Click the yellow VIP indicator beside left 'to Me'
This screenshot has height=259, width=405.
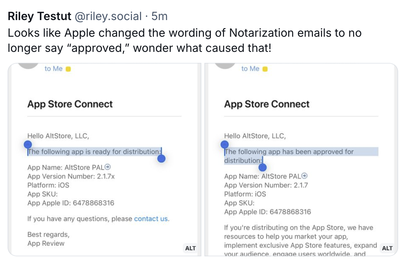(67, 69)
